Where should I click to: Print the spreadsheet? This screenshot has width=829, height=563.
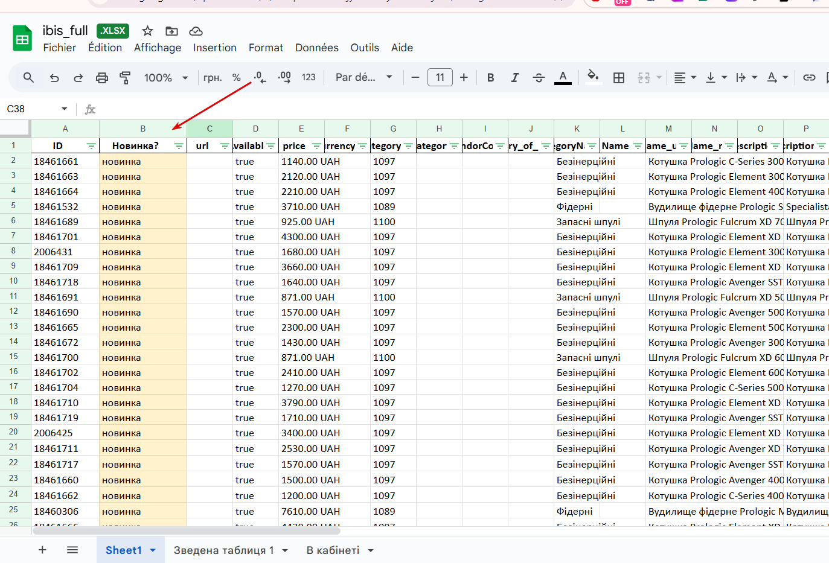(x=102, y=77)
